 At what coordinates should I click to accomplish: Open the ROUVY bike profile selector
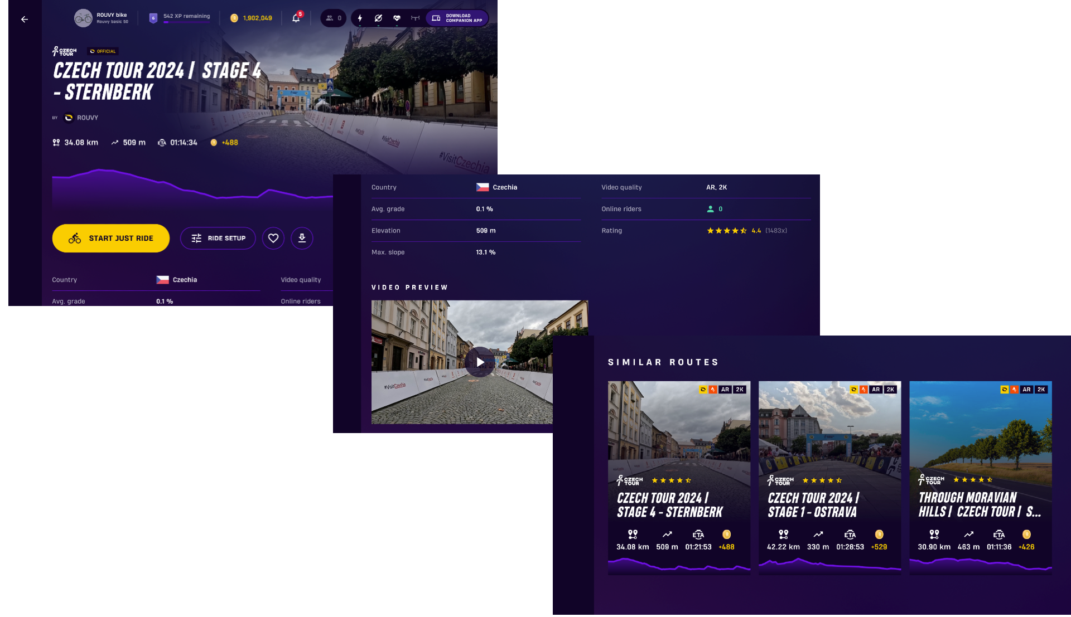102,18
